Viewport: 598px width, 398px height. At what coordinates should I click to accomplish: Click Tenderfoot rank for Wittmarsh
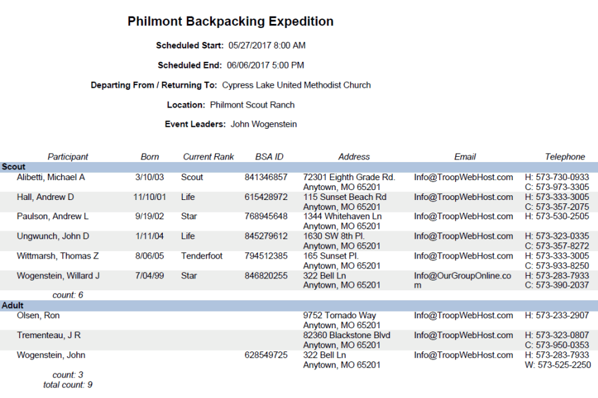tap(202, 256)
